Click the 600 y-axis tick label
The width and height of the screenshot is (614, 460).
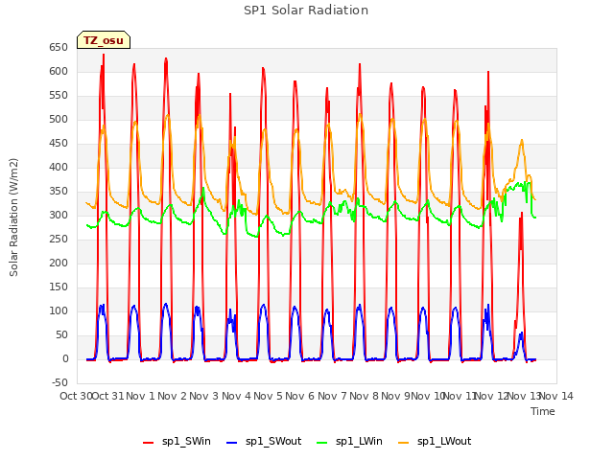pos(59,71)
